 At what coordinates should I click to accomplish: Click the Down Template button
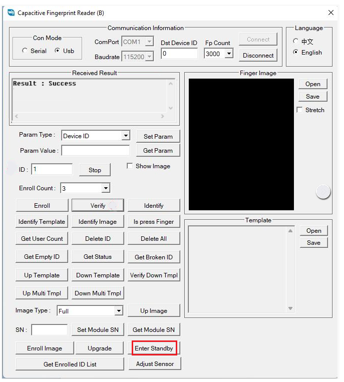coord(98,275)
